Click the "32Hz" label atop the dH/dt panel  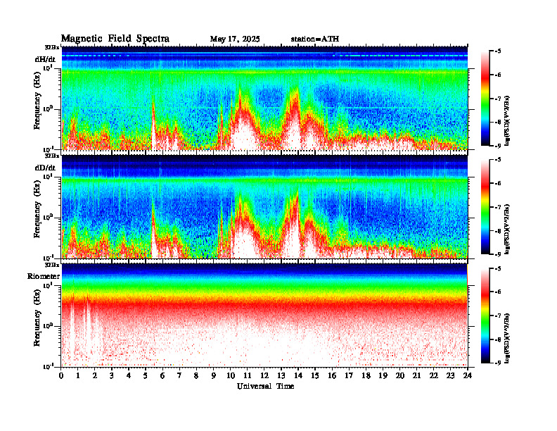point(52,47)
